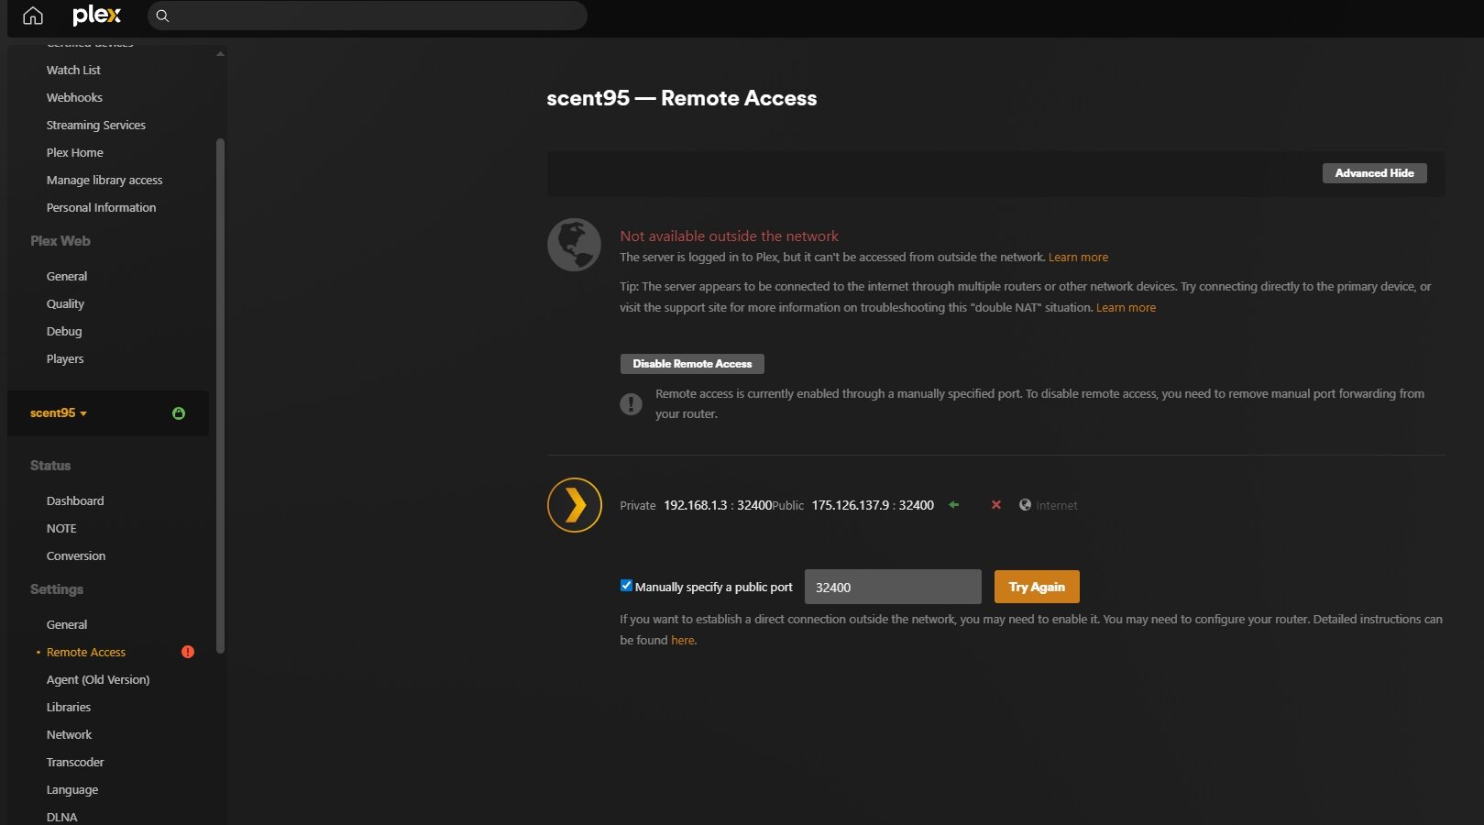
Task: Open DLNA settings
Action: [62, 817]
